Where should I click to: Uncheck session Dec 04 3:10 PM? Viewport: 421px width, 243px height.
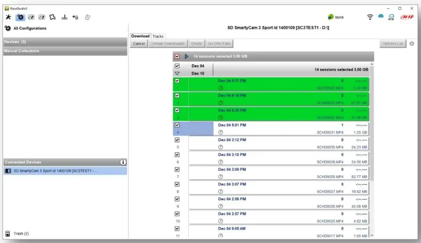point(177,155)
